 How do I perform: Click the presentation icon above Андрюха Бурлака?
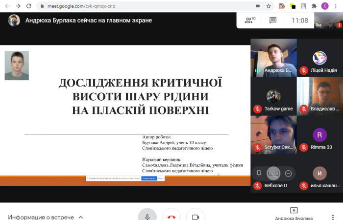click(x=294, y=210)
